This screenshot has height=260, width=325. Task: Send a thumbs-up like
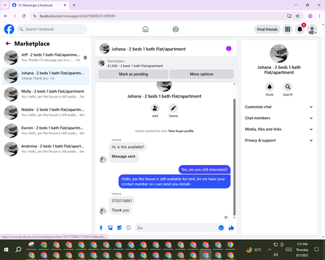[231, 227]
